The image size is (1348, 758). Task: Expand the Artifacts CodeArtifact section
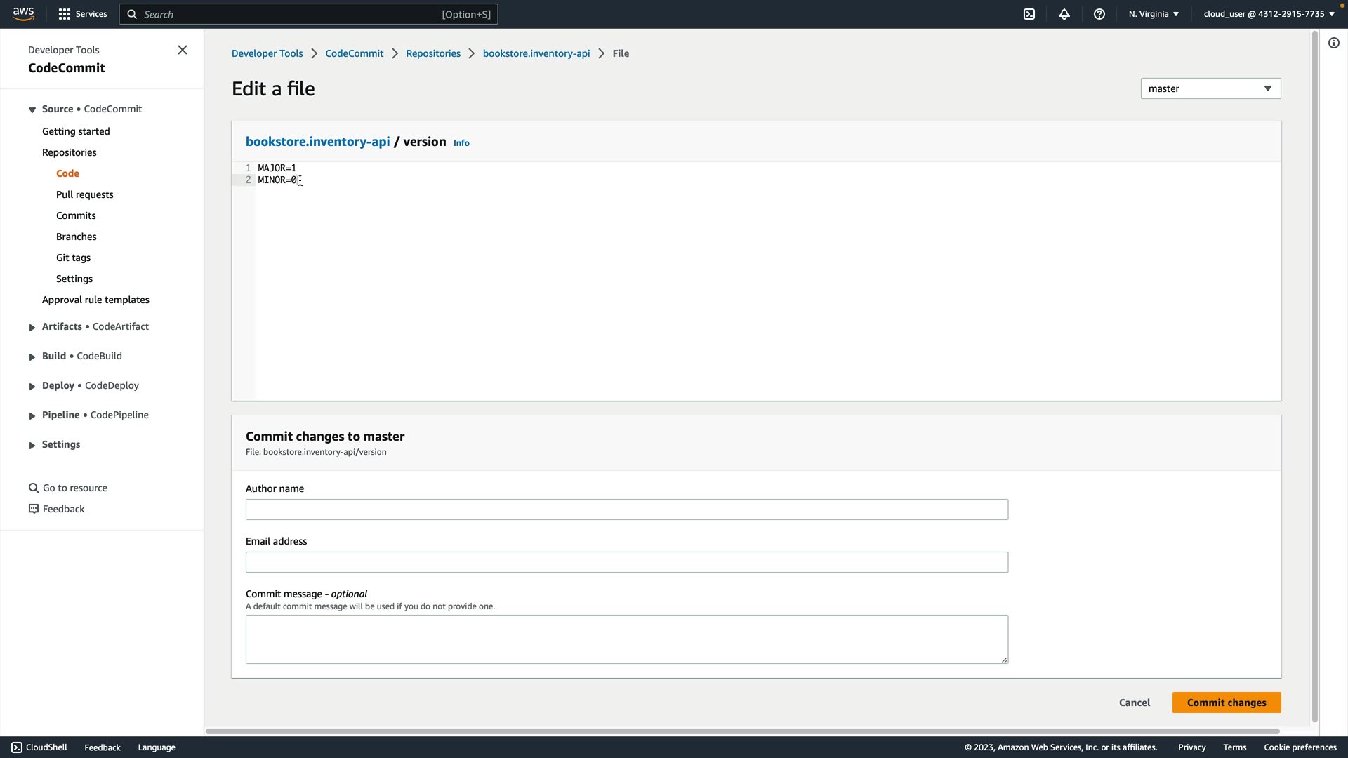[32, 327]
